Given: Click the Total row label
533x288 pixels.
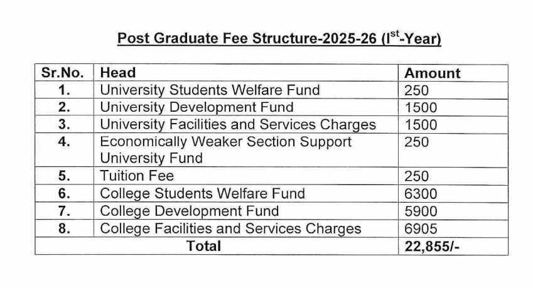Looking at the screenshot, I should coord(204,246).
